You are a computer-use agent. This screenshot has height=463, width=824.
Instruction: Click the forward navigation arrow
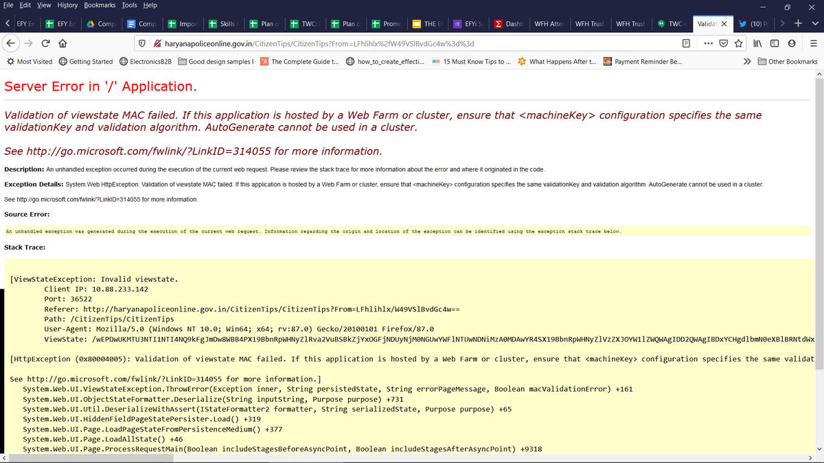29,43
